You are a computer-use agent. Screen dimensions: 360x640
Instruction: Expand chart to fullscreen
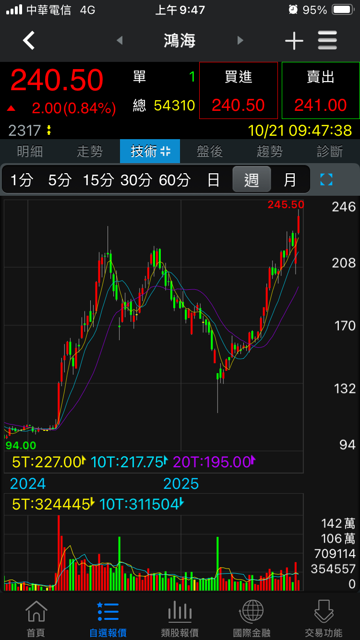pyautogui.click(x=326, y=180)
